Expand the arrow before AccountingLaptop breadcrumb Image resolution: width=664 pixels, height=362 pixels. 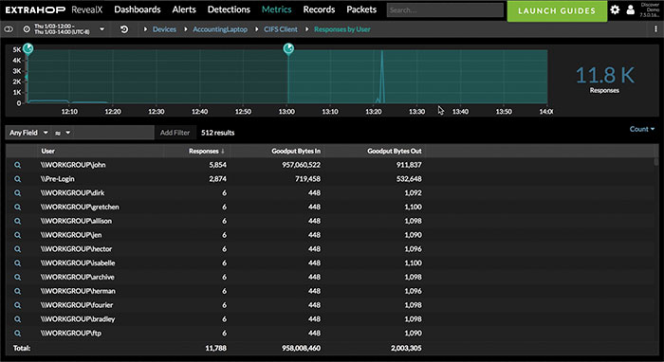coord(186,29)
